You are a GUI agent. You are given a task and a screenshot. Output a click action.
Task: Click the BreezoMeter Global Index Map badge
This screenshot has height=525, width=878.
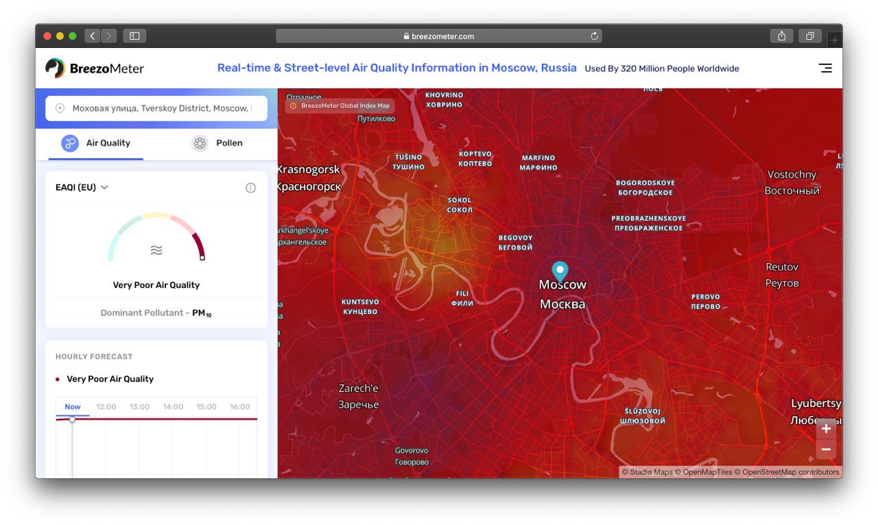tap(340, 106)
